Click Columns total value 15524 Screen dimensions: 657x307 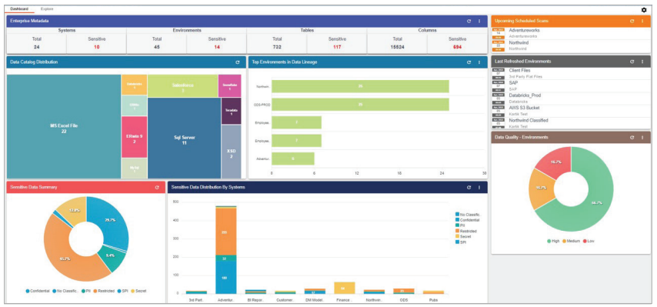pyautogui.click(x=397, y=47)
